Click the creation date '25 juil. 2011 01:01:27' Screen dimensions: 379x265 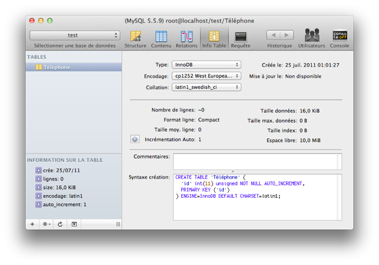click(312, 65)
